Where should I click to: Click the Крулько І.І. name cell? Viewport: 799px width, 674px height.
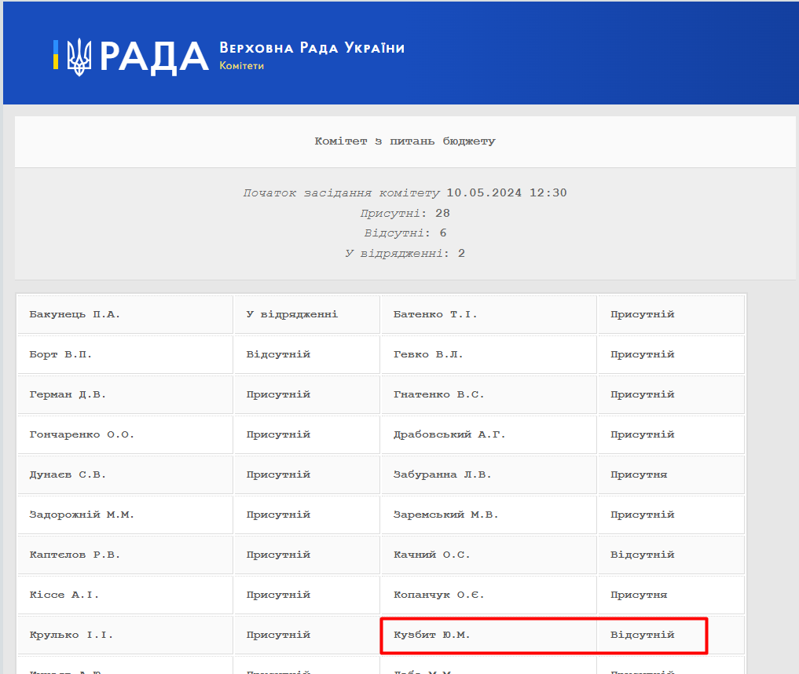coord(126,636)
